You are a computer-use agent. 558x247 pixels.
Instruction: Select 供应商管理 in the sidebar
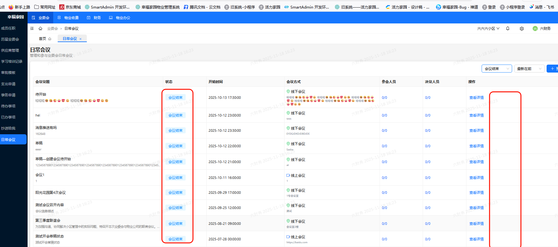[x=10, y=50]
